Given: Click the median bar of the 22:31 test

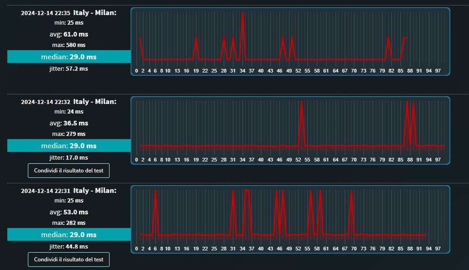Looking at the screenshot, I should (x=69, y=234).
